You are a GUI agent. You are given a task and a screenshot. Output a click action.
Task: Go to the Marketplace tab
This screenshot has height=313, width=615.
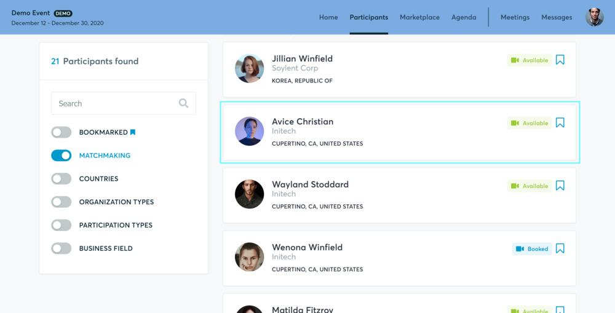[419, 17]
